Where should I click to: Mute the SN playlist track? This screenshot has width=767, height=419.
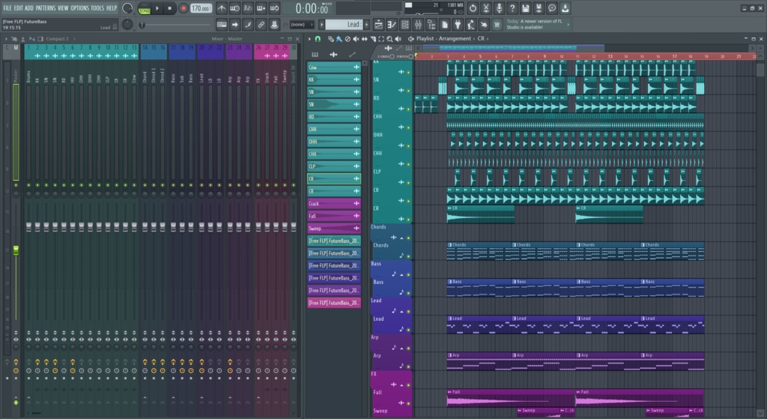pyautogui.click(x=408, y=91)
